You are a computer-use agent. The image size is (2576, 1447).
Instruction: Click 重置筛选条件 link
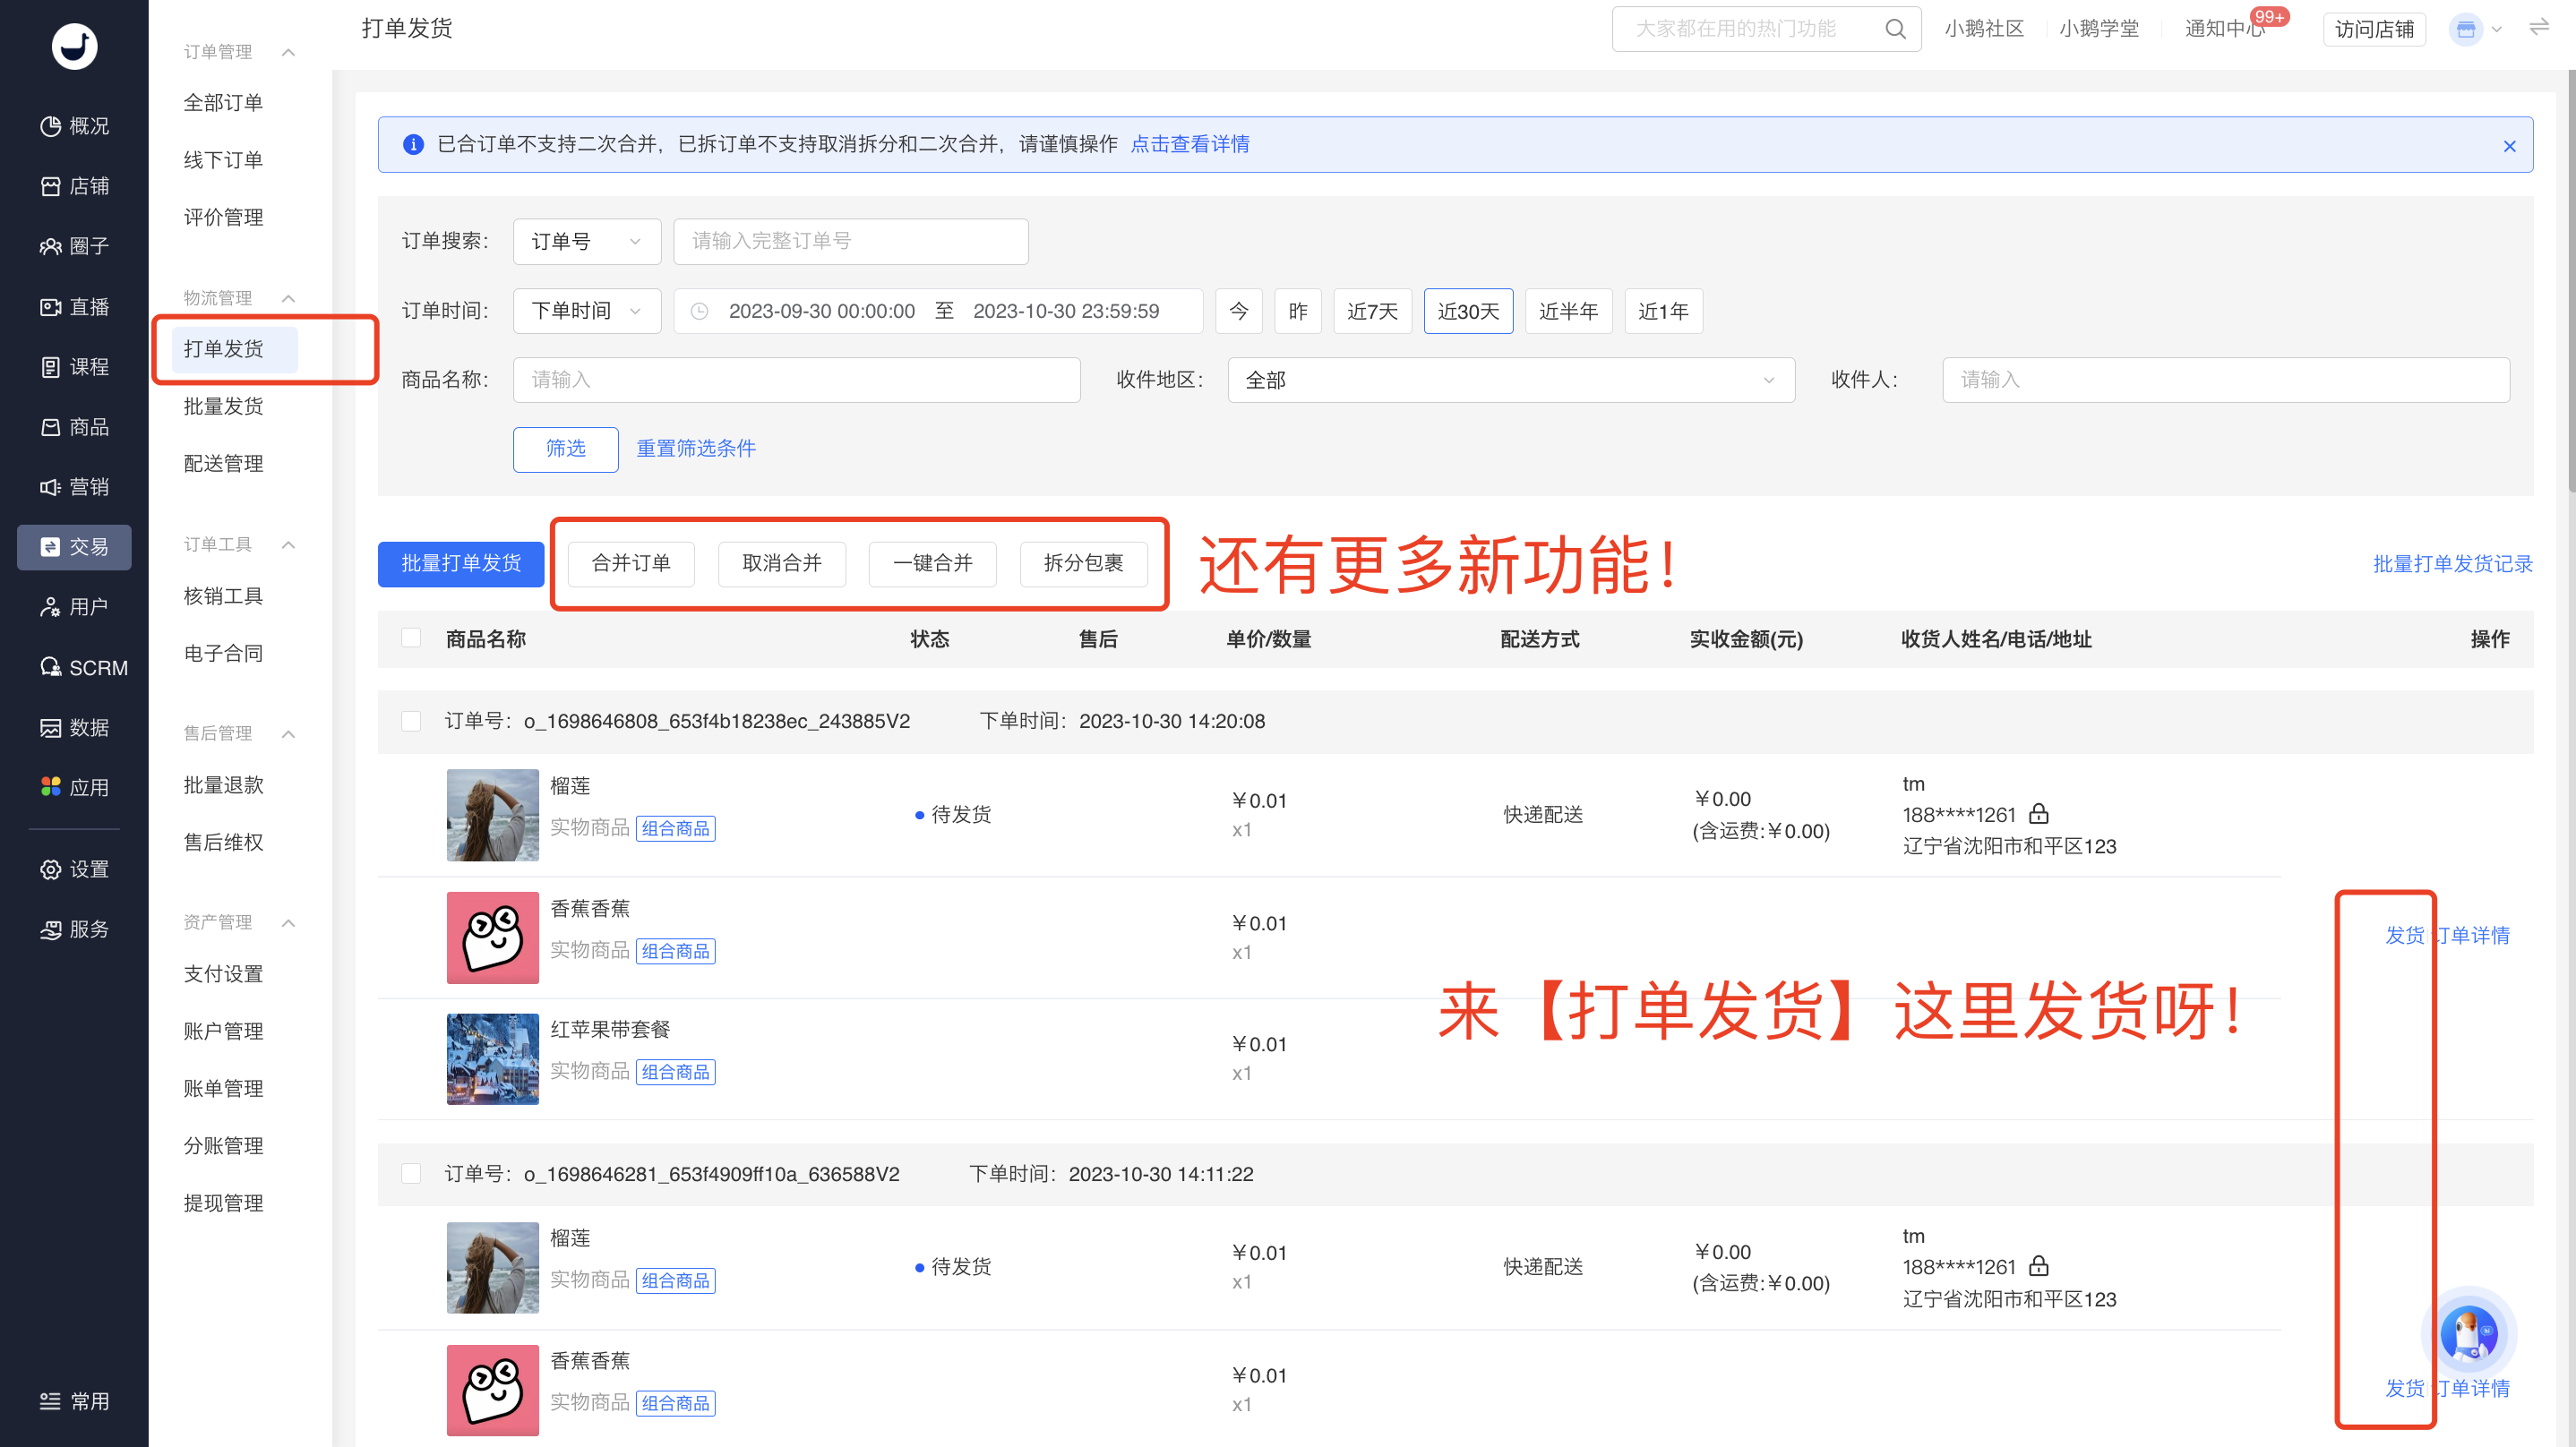(696, 449)
